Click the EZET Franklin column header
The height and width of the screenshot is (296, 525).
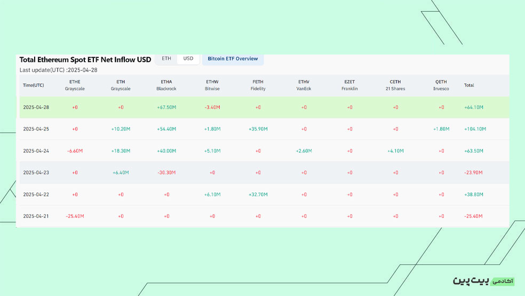pos(349,85)
